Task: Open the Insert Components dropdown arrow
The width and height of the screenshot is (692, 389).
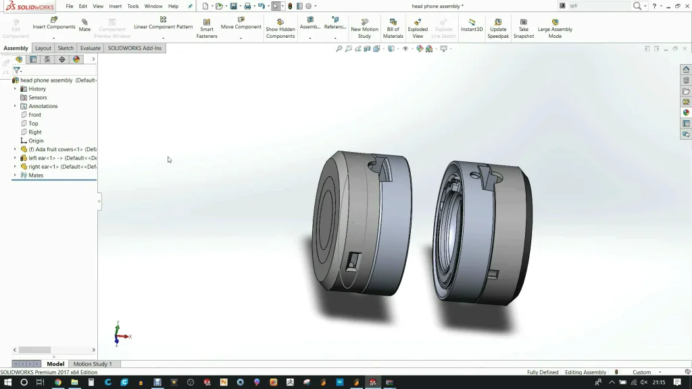Action: [x=54, y=38]
